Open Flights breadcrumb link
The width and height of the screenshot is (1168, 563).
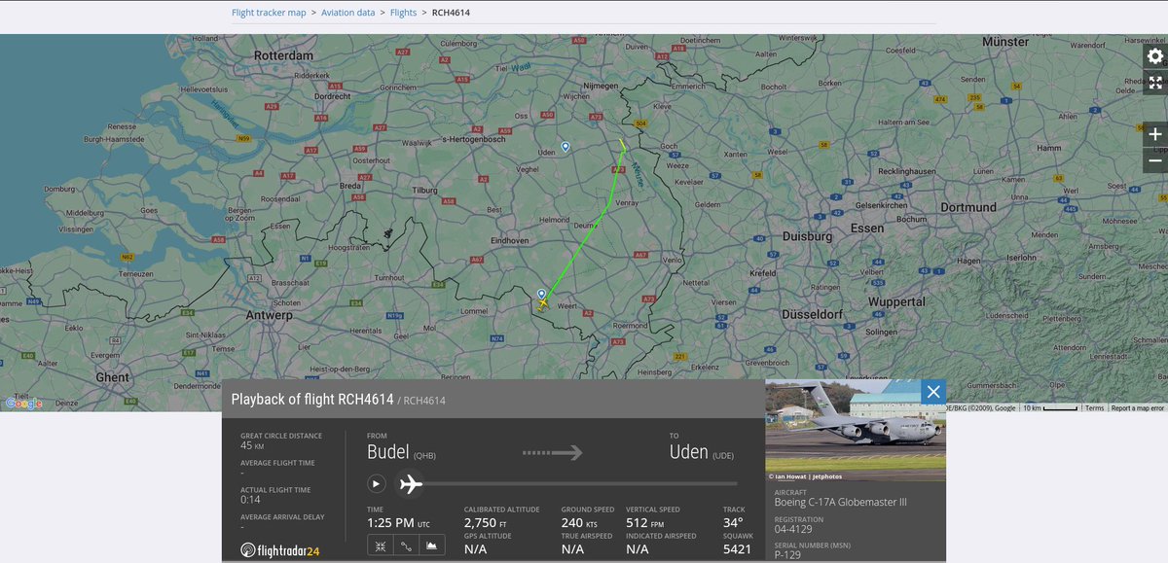[403, 13]
